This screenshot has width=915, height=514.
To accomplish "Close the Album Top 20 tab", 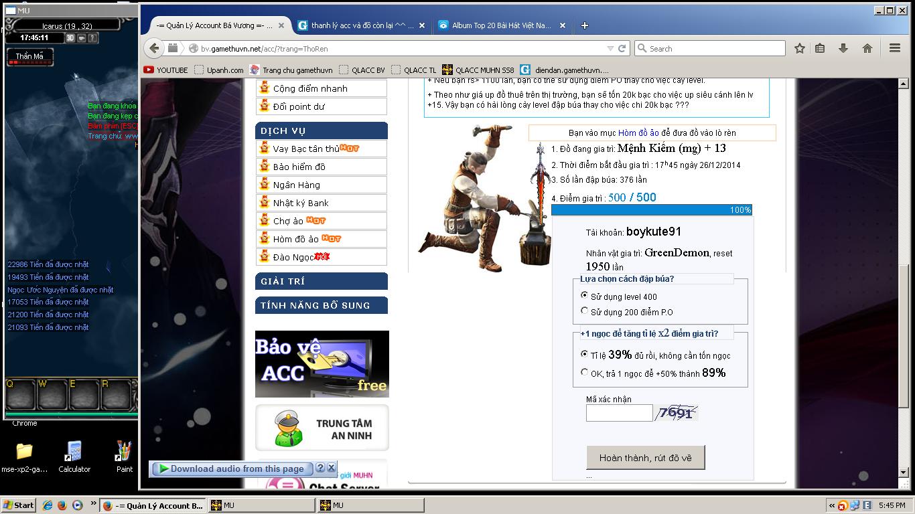I will click(563, 25).
